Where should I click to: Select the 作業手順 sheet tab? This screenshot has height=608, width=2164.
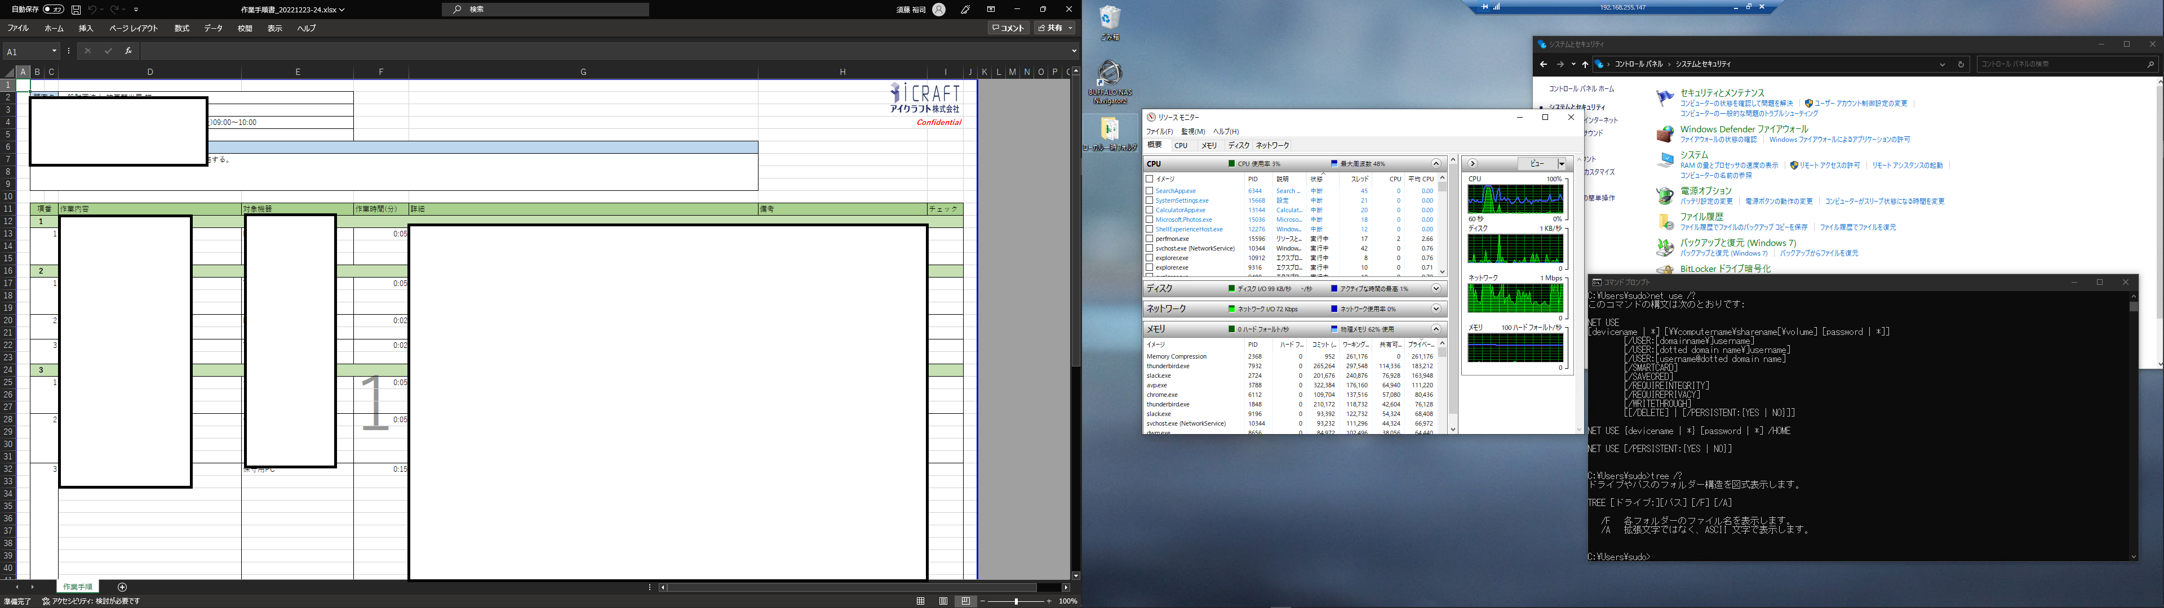[78, 587]
